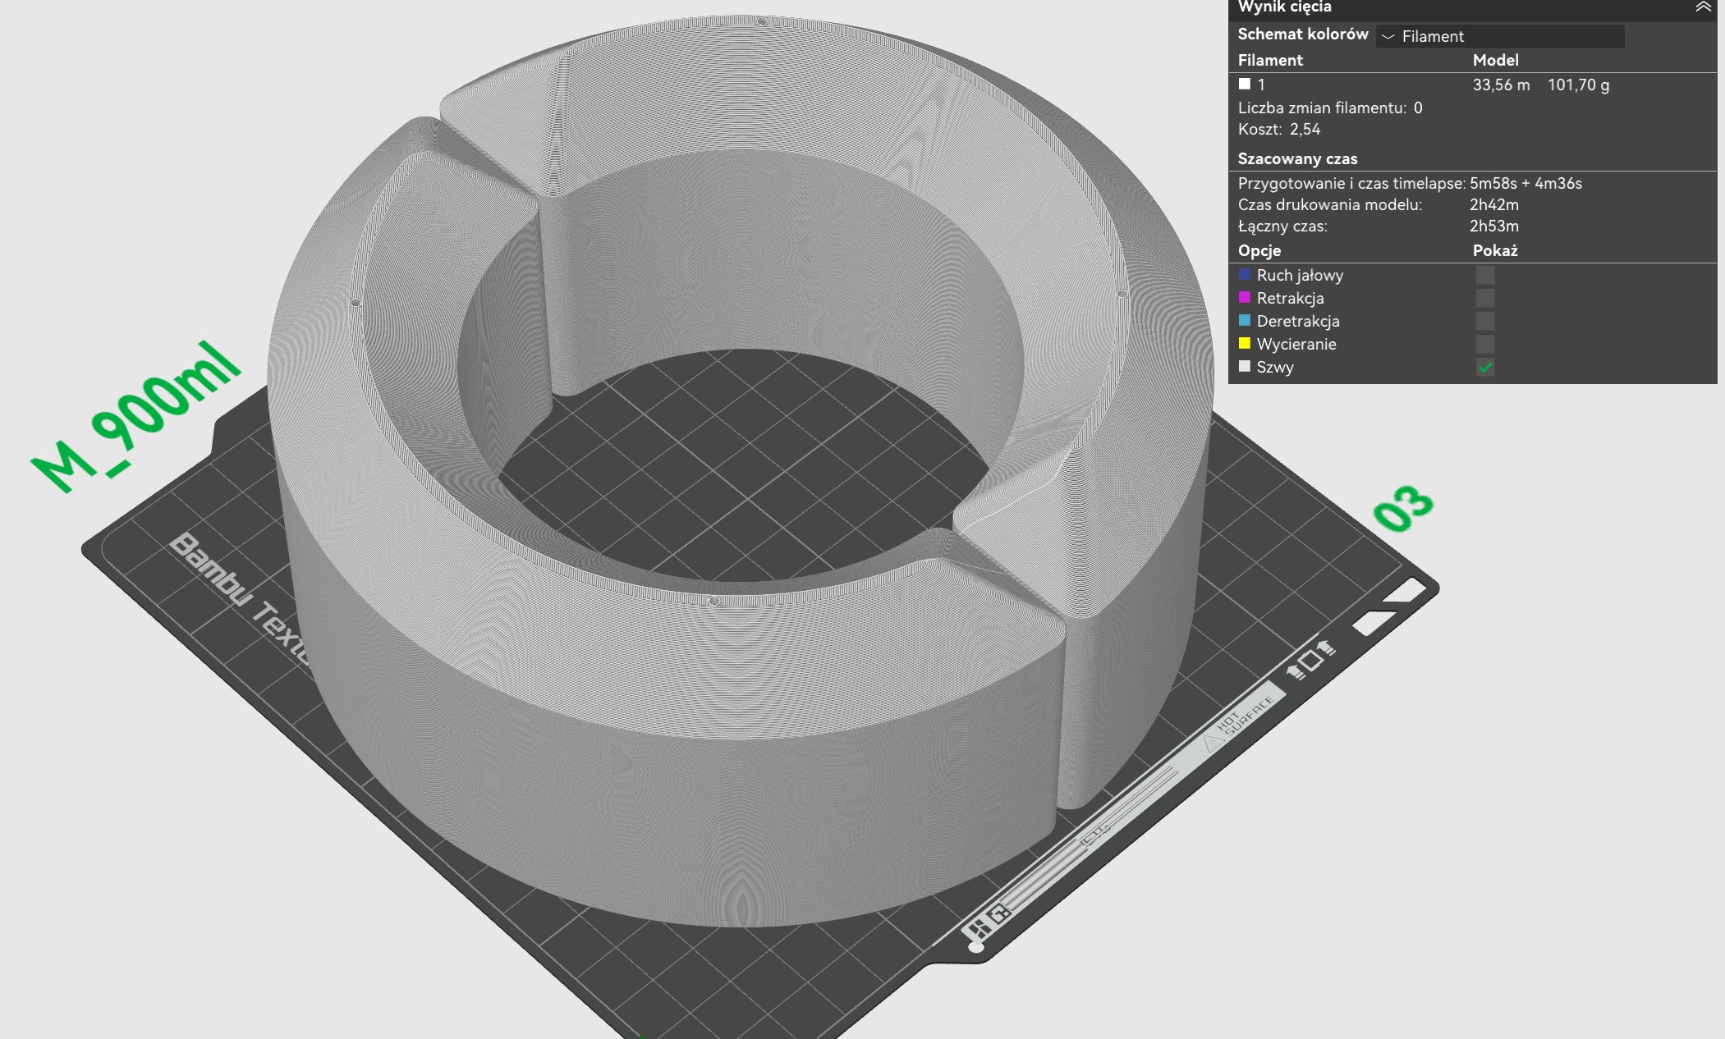Toggle Wycieranie visibility checkbox
This screenshot has width=1725, height=1039.
click(1485, 344)
